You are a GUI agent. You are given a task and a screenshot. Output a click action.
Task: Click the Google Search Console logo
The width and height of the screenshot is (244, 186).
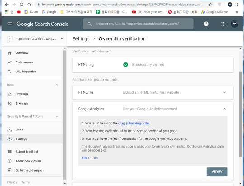(x=42, y=24)
